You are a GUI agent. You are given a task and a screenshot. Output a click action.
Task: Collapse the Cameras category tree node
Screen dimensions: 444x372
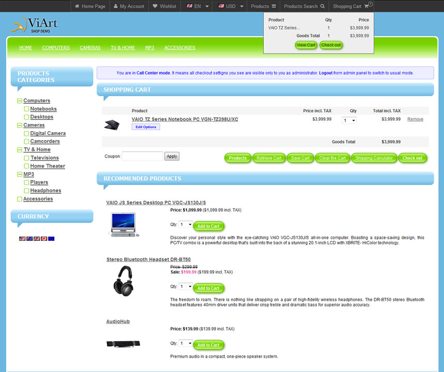[20, 125]
